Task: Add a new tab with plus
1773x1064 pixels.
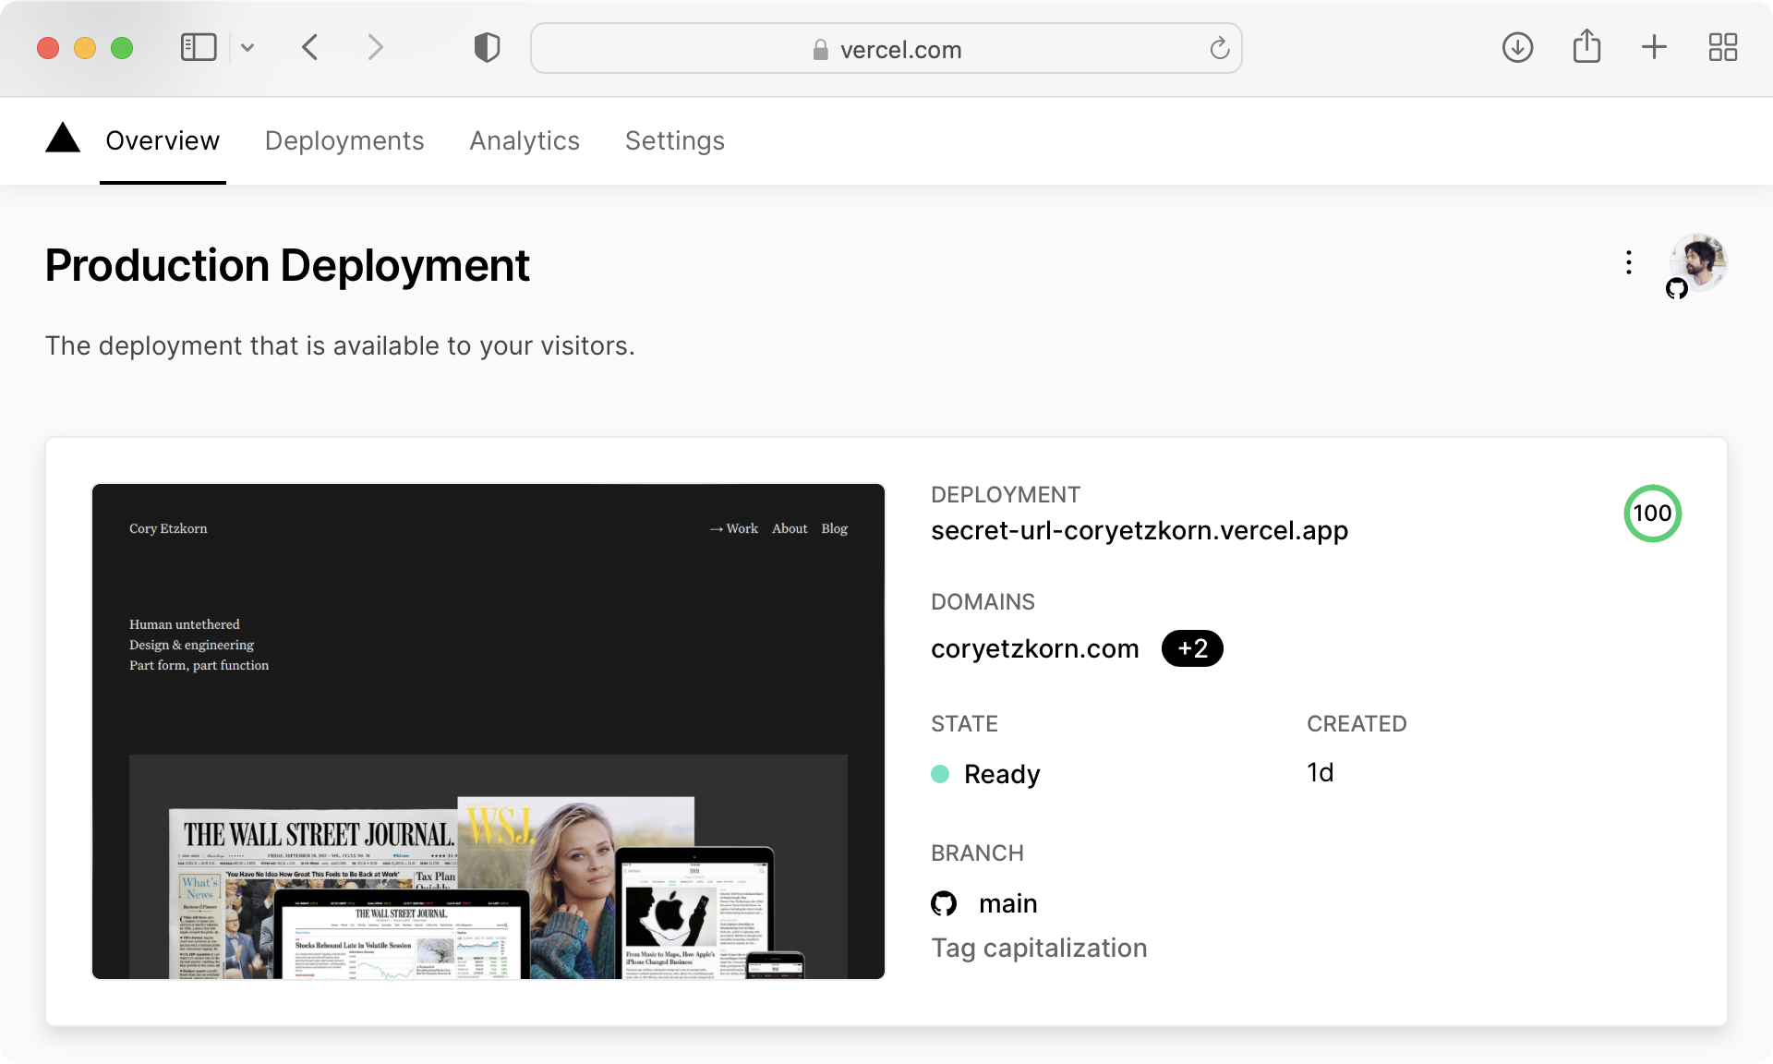Action: (1654, 47)
